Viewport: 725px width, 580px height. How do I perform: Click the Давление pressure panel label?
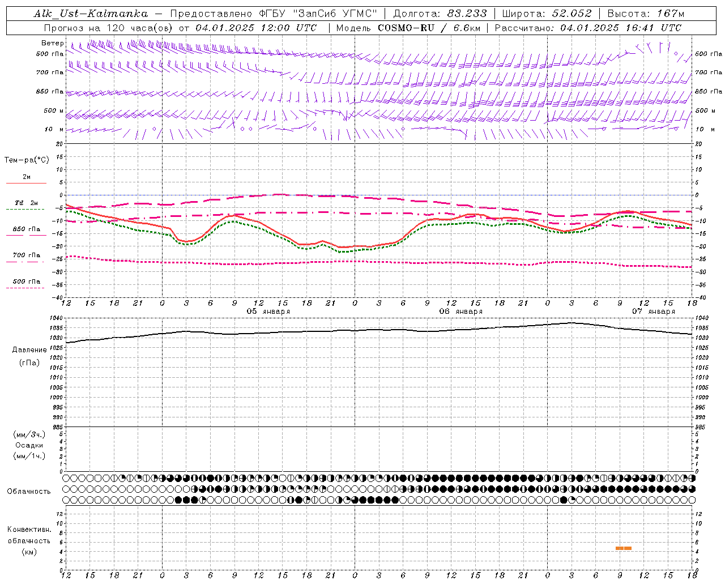[29, 350]
